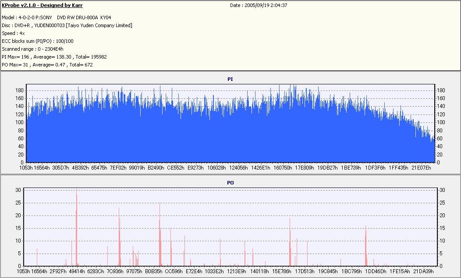Click the PO spike above 1DD46Dh
Viewport: 461px width, 278px height.
(366, 246)
